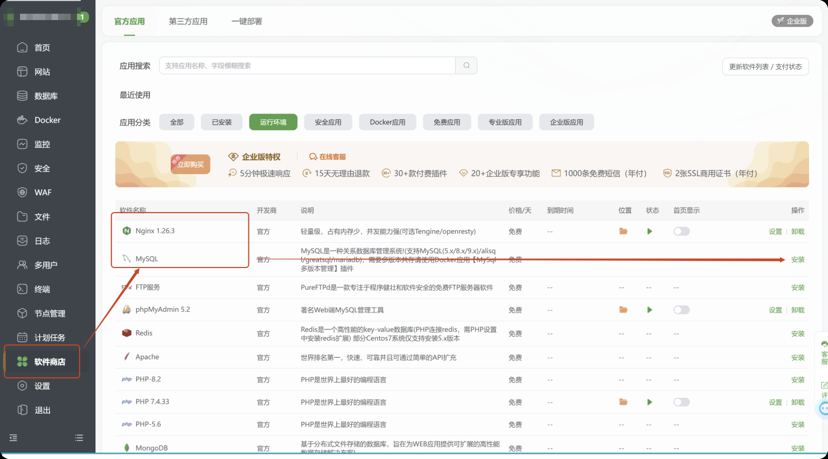The height and width of the screenshot is (459, 828).
Task: Toggle Nginx homepage display switch
Action: [x=681, y=231]
